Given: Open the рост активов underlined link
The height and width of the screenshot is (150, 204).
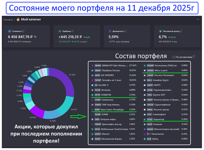Looking at the screenshot, I should 123,42.
